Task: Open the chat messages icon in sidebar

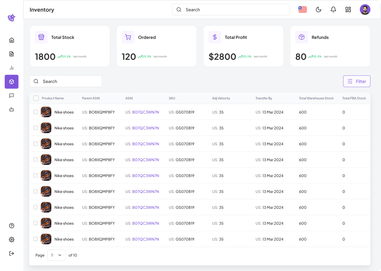Action: (x=12, y=96)
